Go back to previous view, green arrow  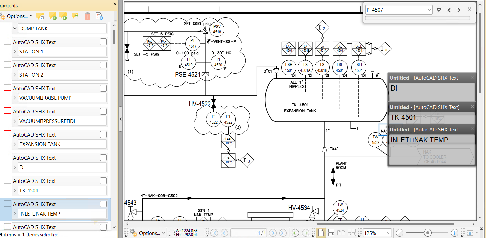(295, 233)
